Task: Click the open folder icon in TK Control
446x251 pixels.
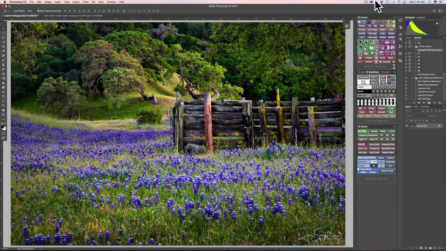Action: point(359,22)
